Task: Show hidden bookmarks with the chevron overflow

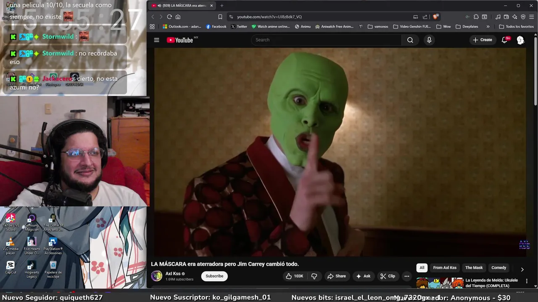Action: click(x=488, y=26)
